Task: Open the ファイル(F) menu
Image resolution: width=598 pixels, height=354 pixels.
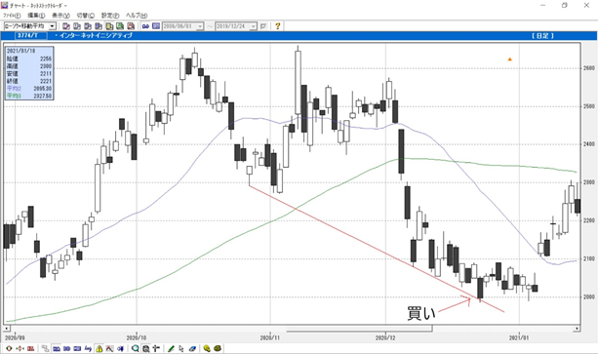Action: click(x=12, y=16)
